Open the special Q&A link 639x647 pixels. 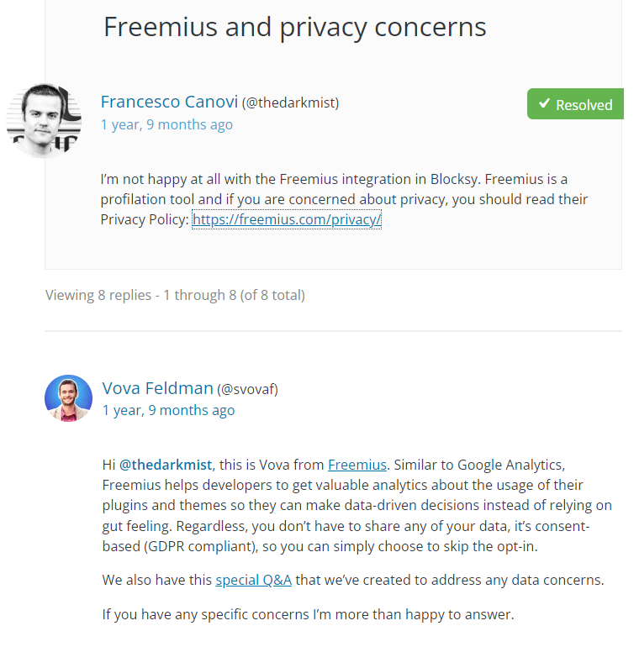click(253, 580)
